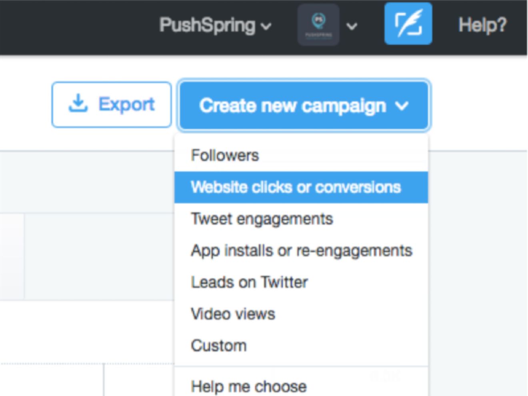Click the gray table area left of menu

pos(100,256)
